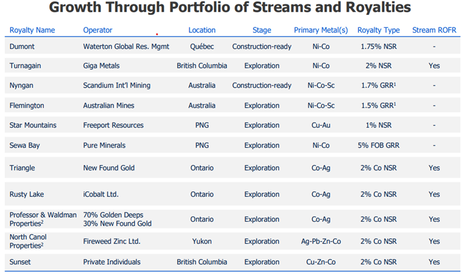Click British Columbia location for Turnagain
The image size is (469, 274).
tap(202, 66)
